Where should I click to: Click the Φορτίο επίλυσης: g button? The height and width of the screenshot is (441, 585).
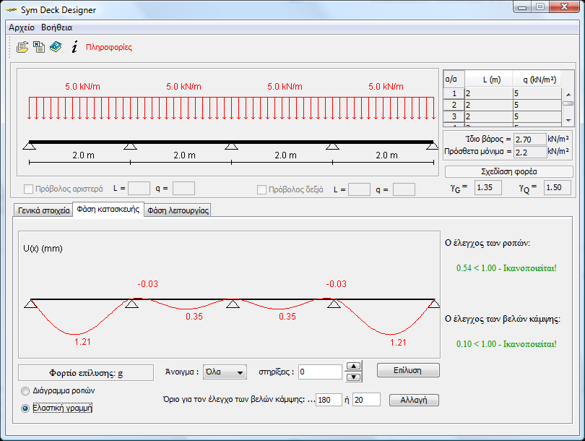(x=86, y=372)
